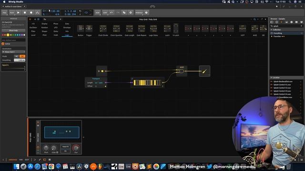Click the Show Help button
This screenshot has width=305, height=171.
pyautogui.click(x=13, y=30)
